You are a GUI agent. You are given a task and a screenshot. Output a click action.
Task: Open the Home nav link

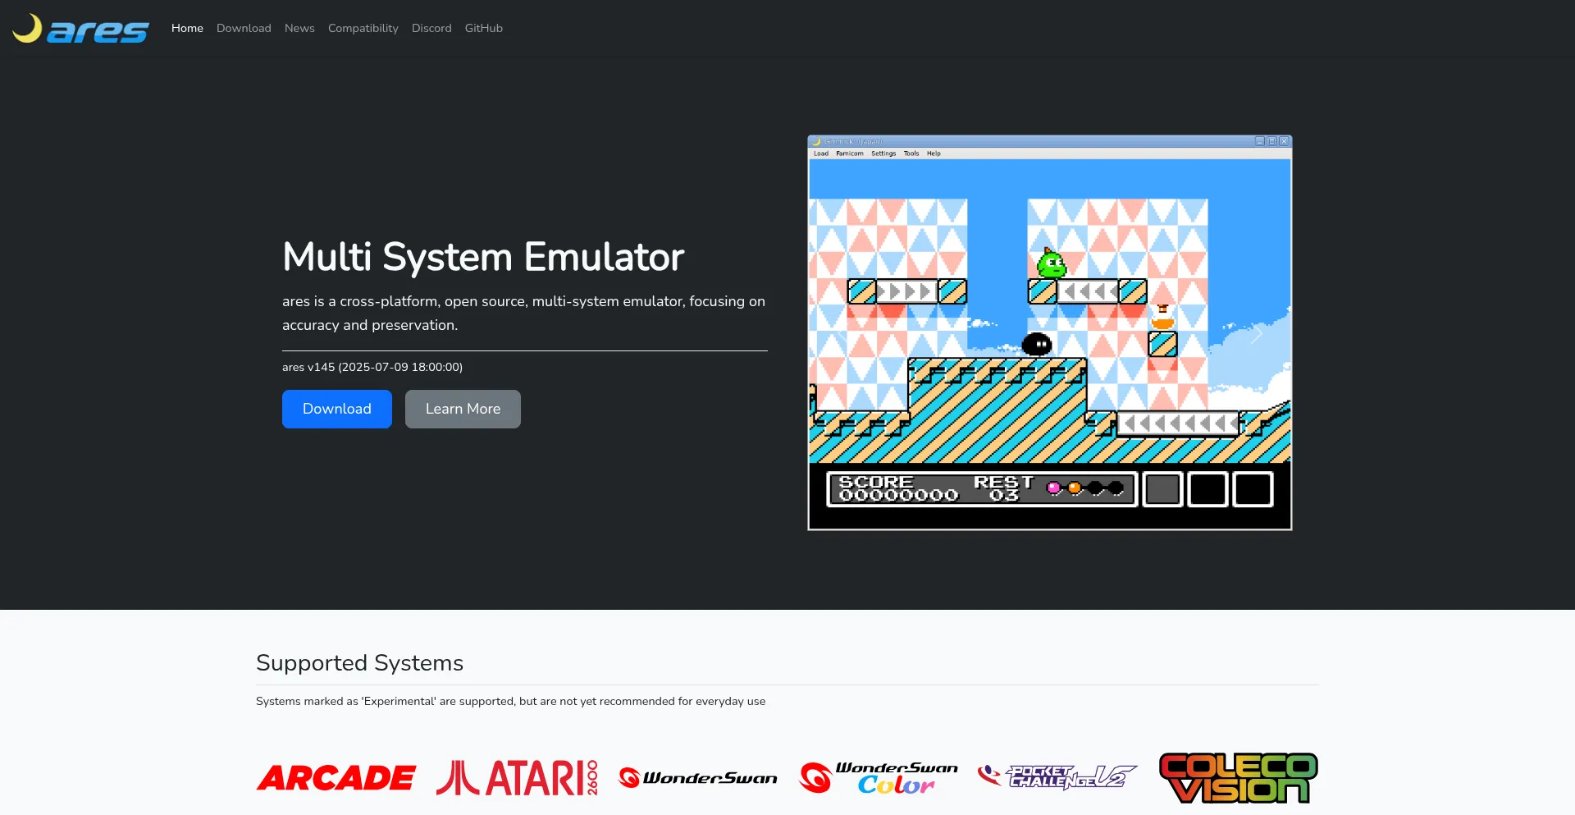(x=187, y=28)
